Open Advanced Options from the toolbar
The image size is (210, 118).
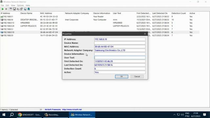coord(10,9)
